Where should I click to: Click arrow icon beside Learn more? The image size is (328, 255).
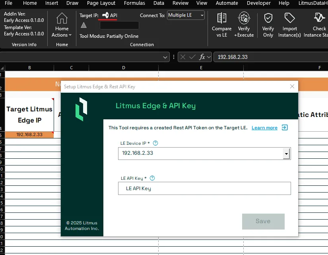coord(285,127)
